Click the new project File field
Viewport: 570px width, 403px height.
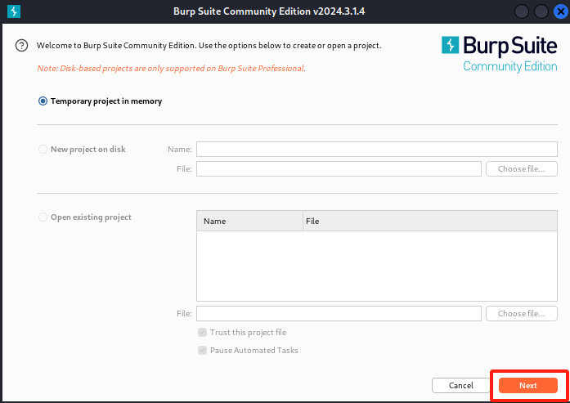coord(339,168)
